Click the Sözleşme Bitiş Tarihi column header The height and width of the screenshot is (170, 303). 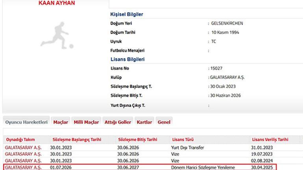coord(138,139)
